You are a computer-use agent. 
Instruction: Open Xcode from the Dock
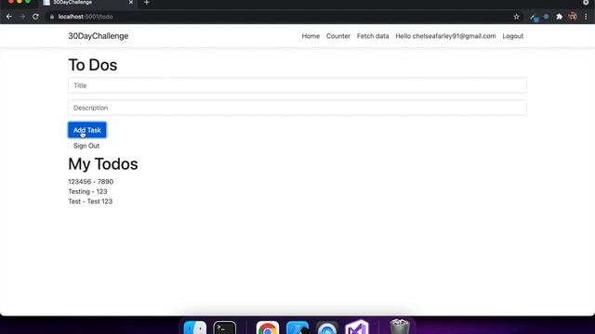(297, 328)
